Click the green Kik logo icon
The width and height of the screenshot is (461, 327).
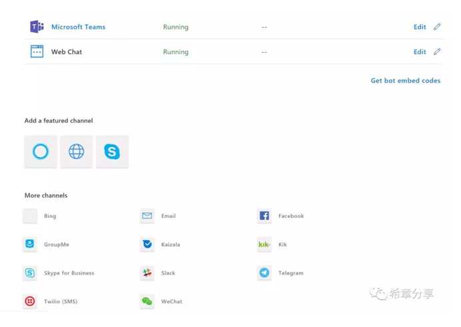click(x=264, y=245)
